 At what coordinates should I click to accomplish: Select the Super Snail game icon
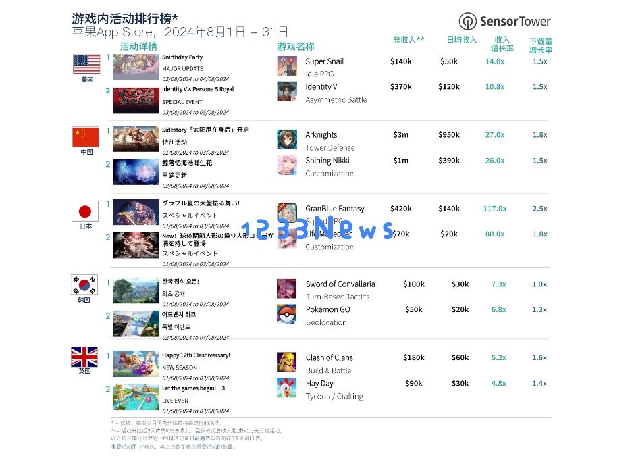(287, 66)
